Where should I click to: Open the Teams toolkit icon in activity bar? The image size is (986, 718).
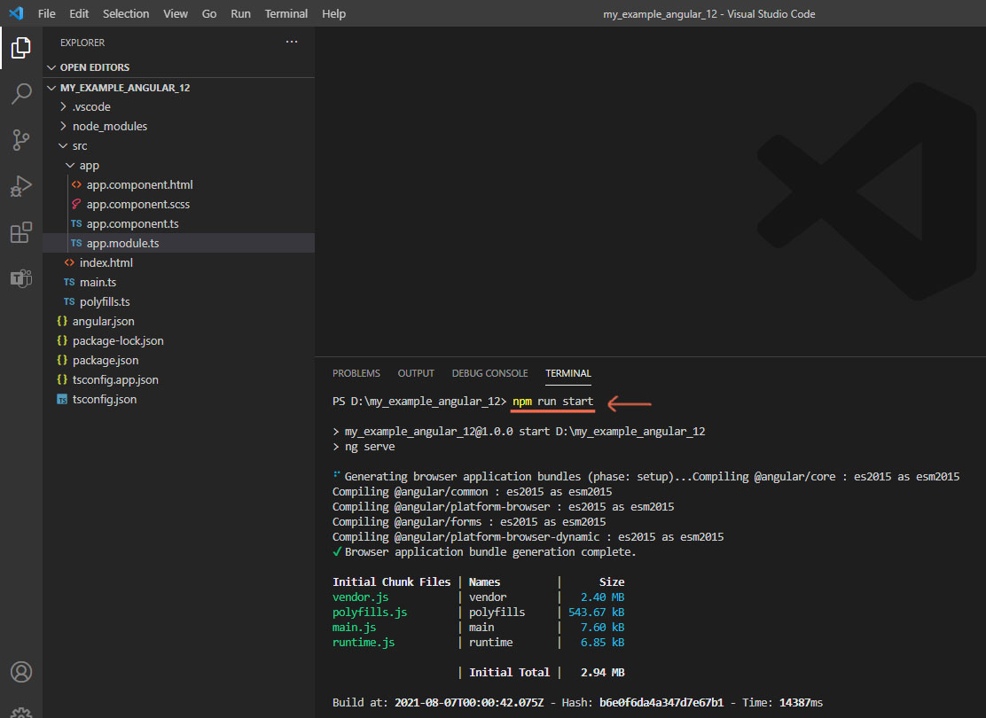pyautogui.click(x=21, y=278)
